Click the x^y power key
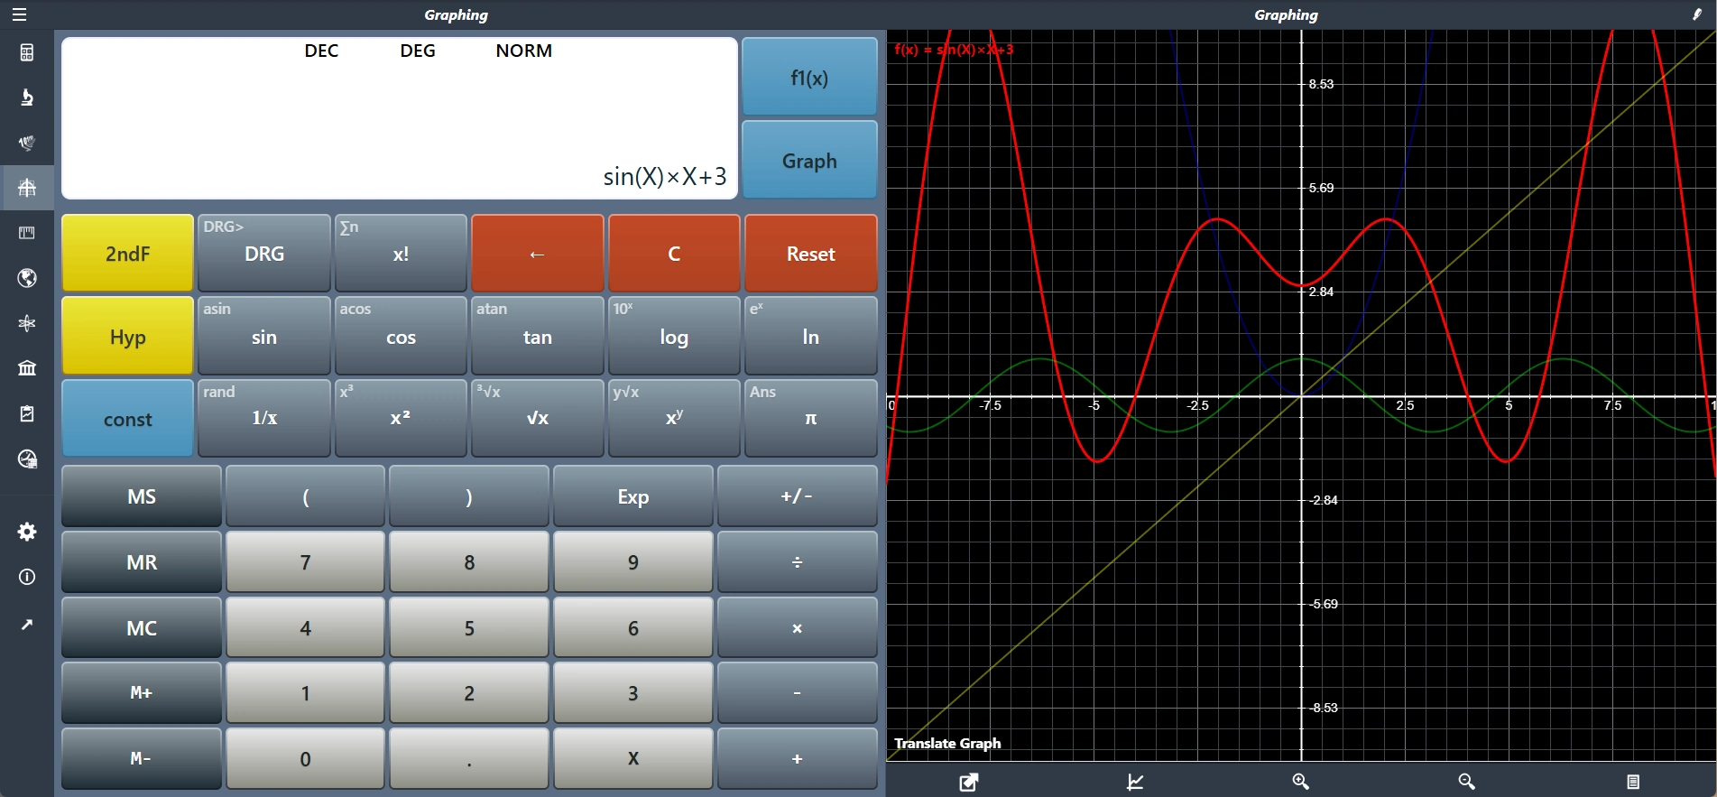1717x797 pixels. pyautogui.click(x=674, y=419)
